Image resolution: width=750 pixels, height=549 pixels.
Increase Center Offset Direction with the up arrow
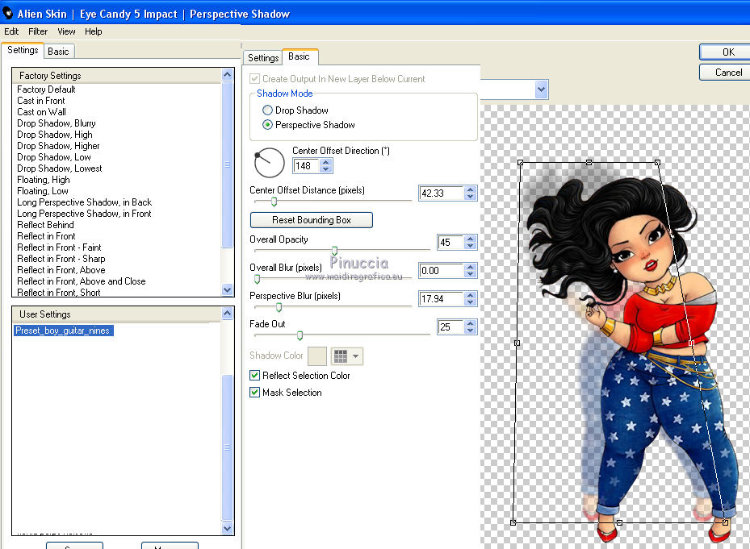[326, 163]
